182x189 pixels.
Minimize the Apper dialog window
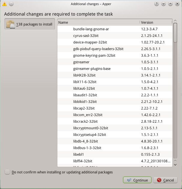164,4
